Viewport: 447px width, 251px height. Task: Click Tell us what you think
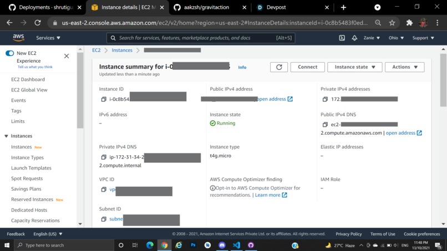point(35,67)
